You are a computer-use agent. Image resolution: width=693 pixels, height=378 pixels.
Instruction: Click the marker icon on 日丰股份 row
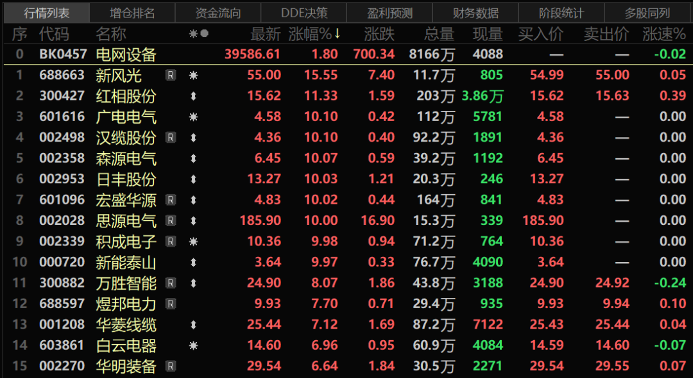coord(193,179)
